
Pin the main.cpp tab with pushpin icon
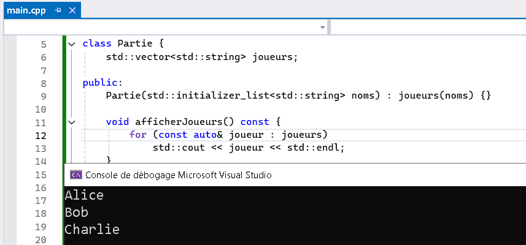tap(58, 10)
